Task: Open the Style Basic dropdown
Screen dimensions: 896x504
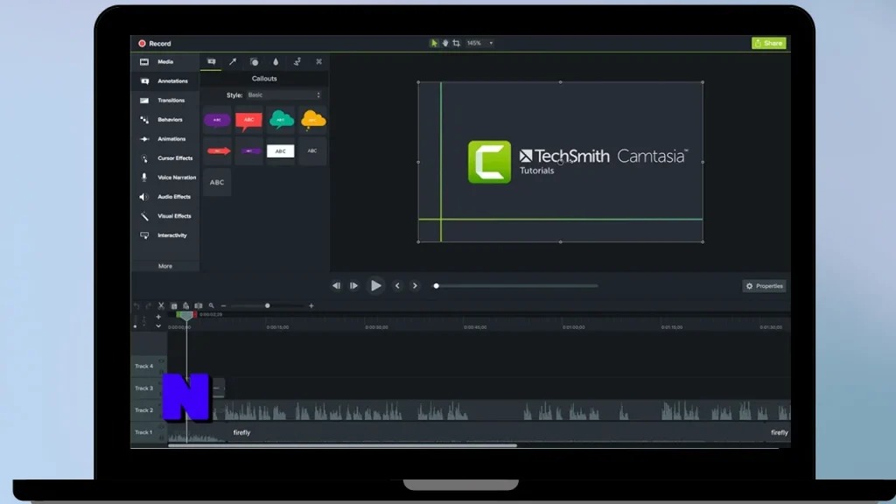Action: pos(284,94)
